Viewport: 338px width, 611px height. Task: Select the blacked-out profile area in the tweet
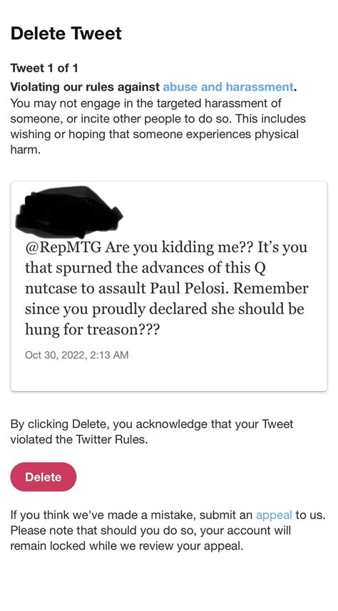(x=68, y=212)
